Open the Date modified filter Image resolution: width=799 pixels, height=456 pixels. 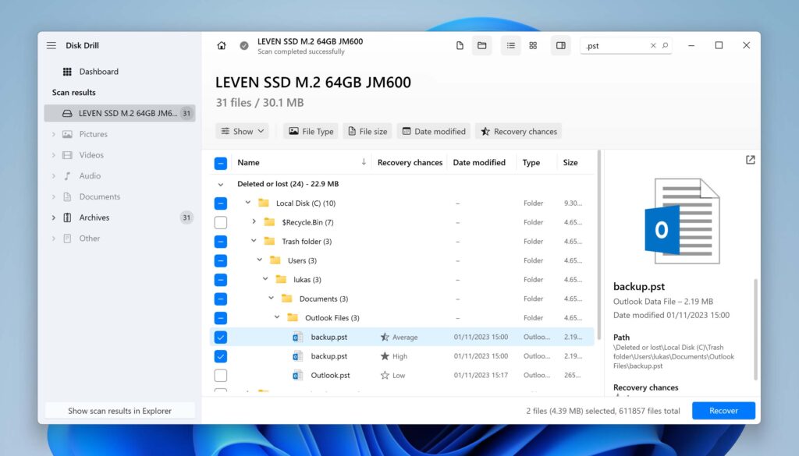pyautogui.click(x=433, y=131)
